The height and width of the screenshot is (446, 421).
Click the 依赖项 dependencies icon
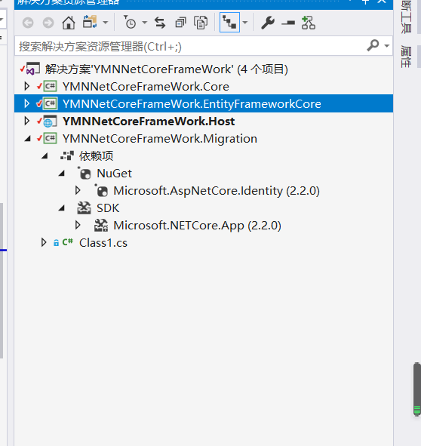67,155
